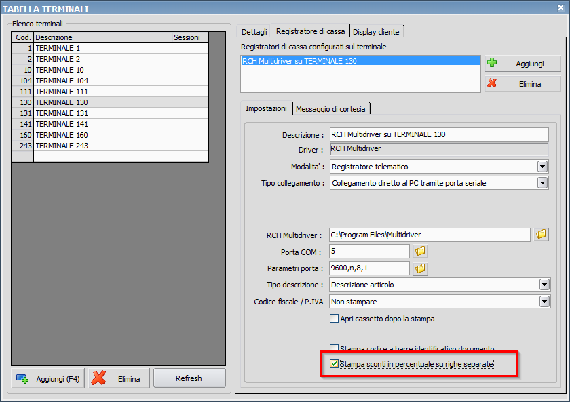Select row TERMINALE 160
Viewport: 570px width, 402px height.
[110, 135]
